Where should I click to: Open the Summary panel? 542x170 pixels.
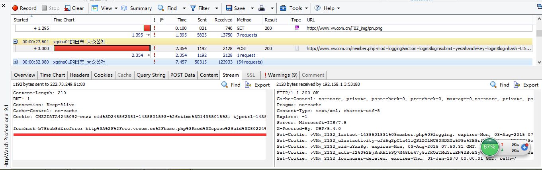tap(136, 8)
